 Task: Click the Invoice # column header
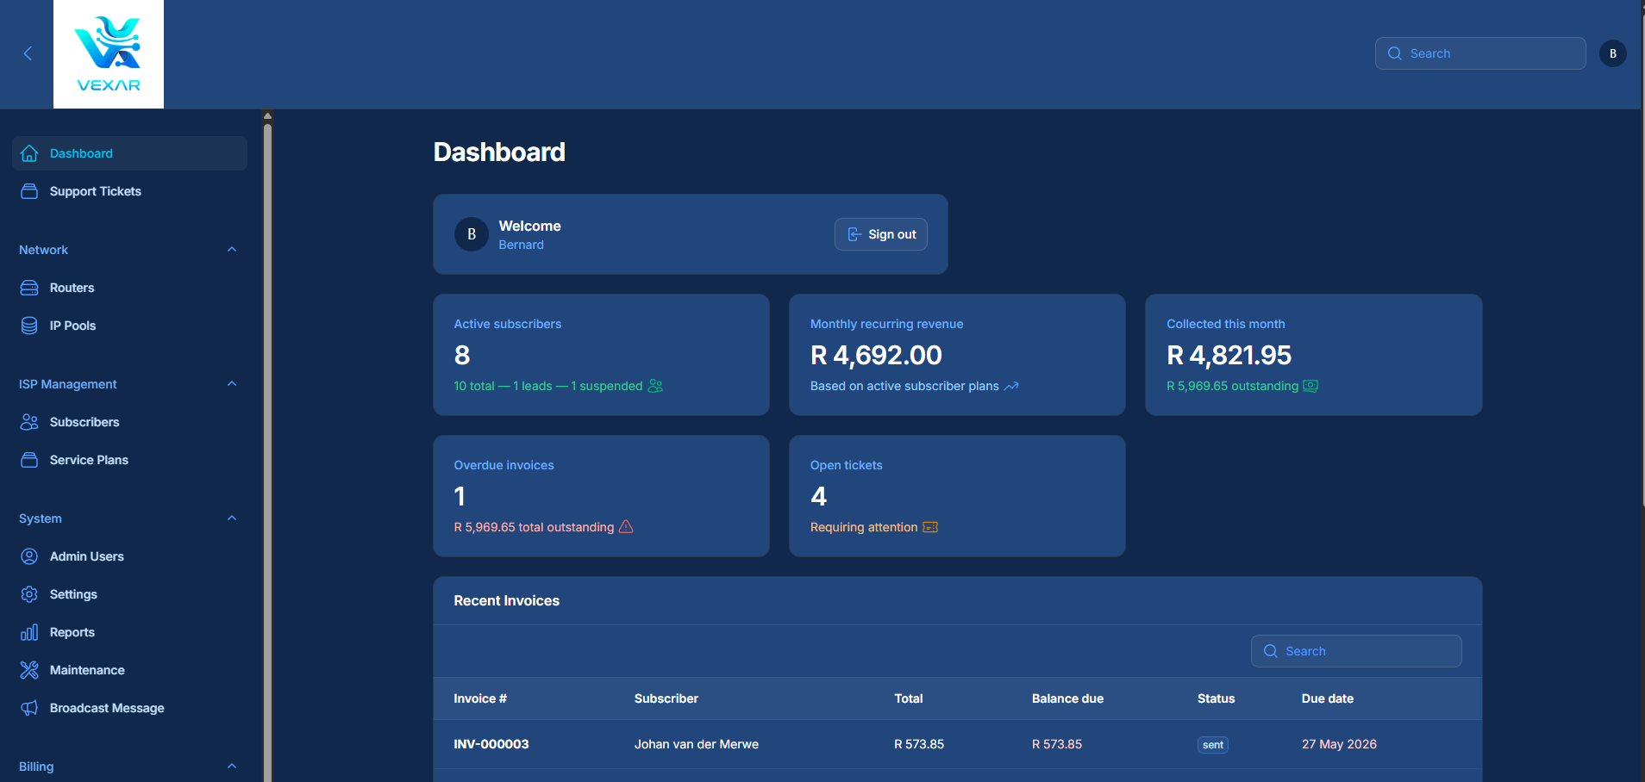(480, 698)
